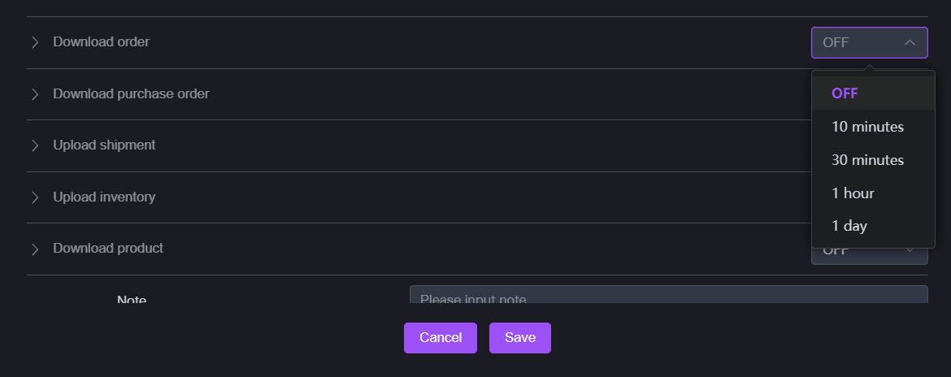
Task: Click the Download purchase order row label
Action: (131, 93)
